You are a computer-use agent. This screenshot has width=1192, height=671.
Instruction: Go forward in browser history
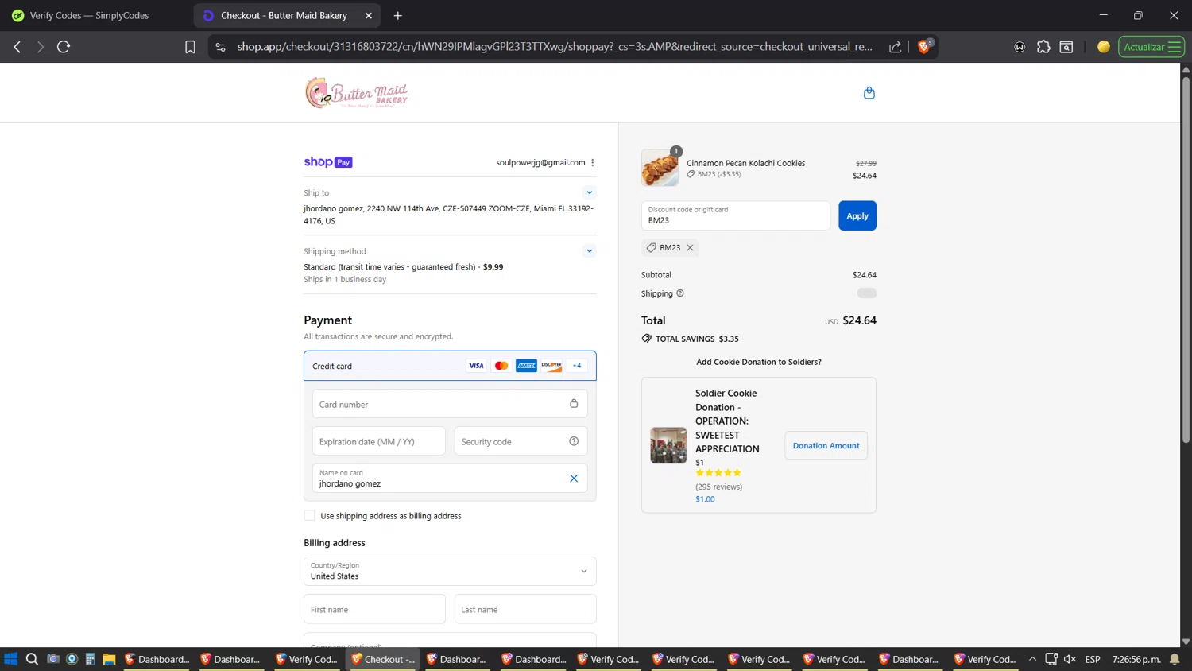[40, 47]
